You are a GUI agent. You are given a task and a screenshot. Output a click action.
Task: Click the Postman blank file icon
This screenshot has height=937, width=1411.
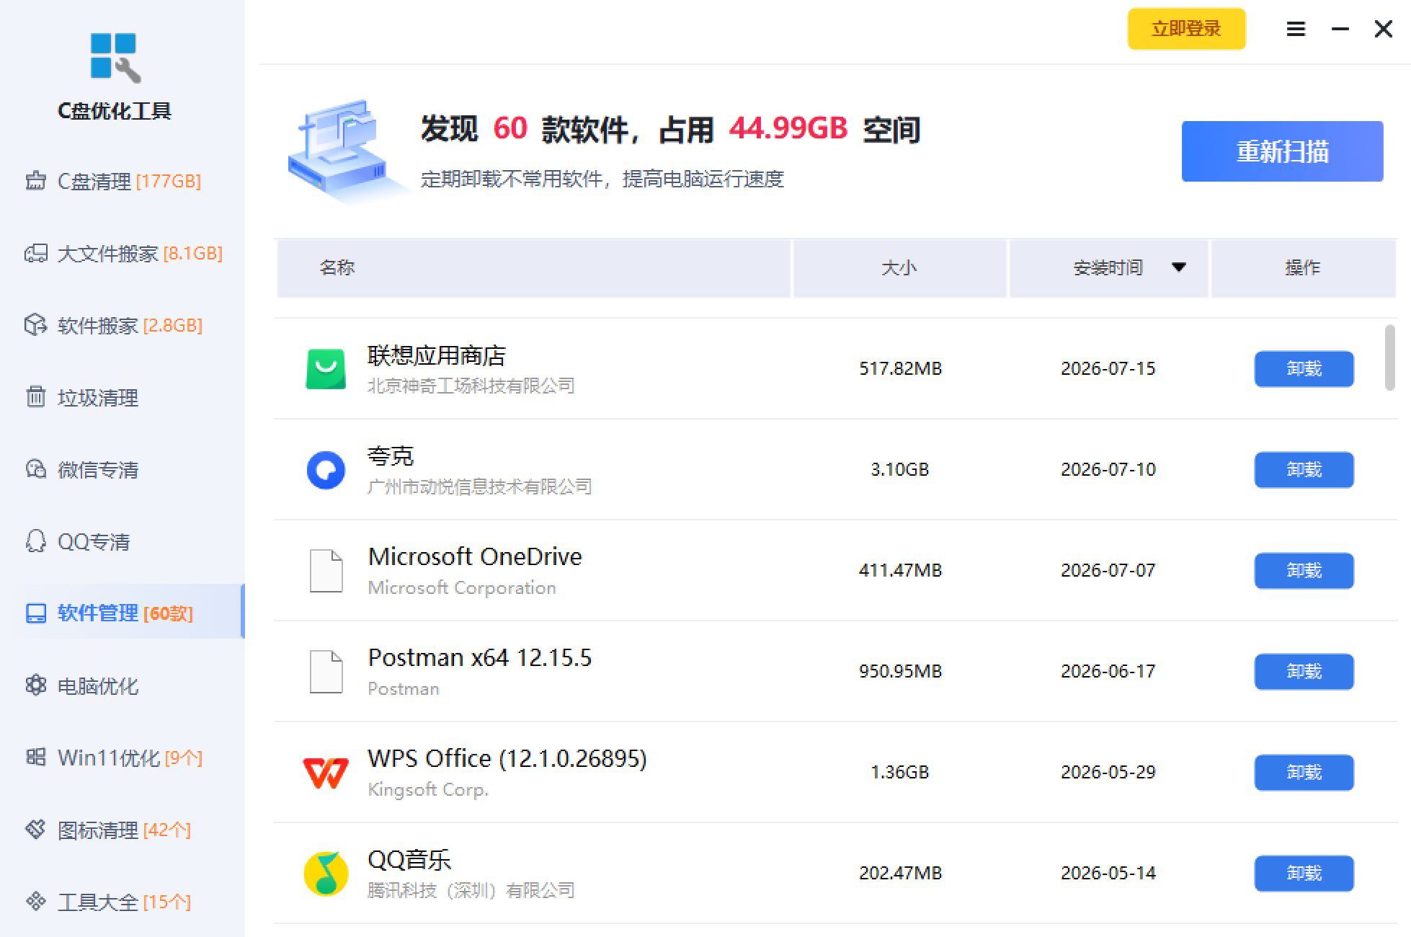pos(326,672)
